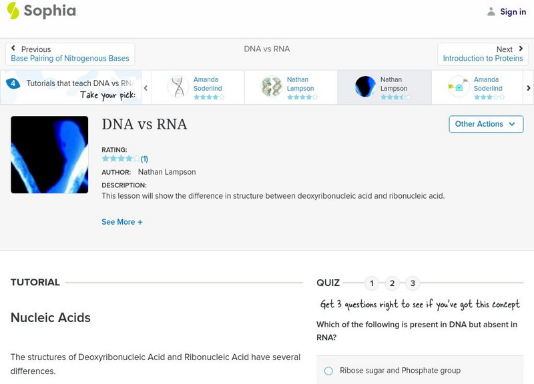Select Amanda Soderlind DNA helix tutorial icon
This screenshot has height=384, width=534.
pyautogui.click(x=178, y=87)
